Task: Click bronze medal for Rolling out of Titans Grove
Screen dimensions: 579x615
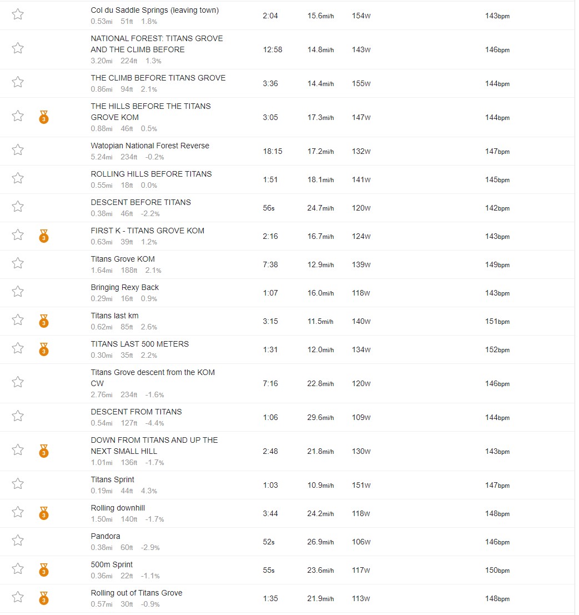Action: pyautogui.click(x=44, y=598)
